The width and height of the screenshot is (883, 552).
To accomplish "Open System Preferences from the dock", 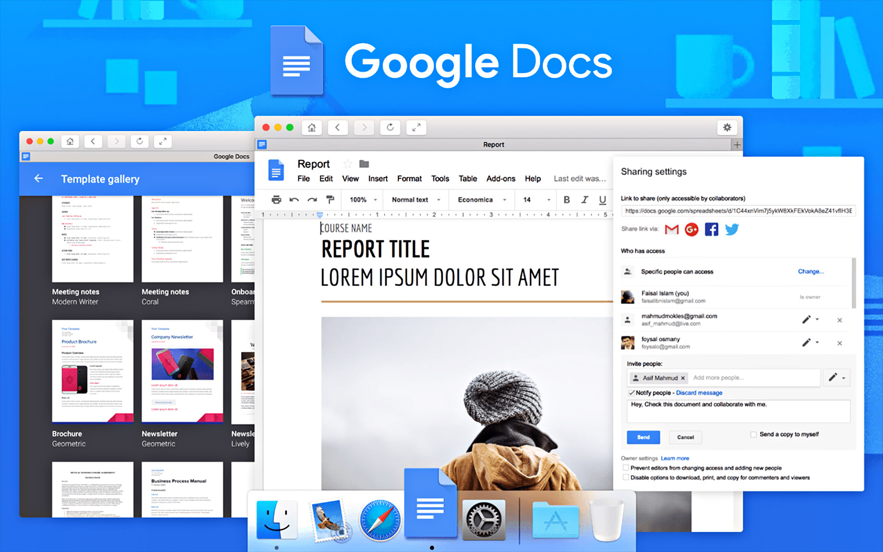I will [x=484, y=520].
